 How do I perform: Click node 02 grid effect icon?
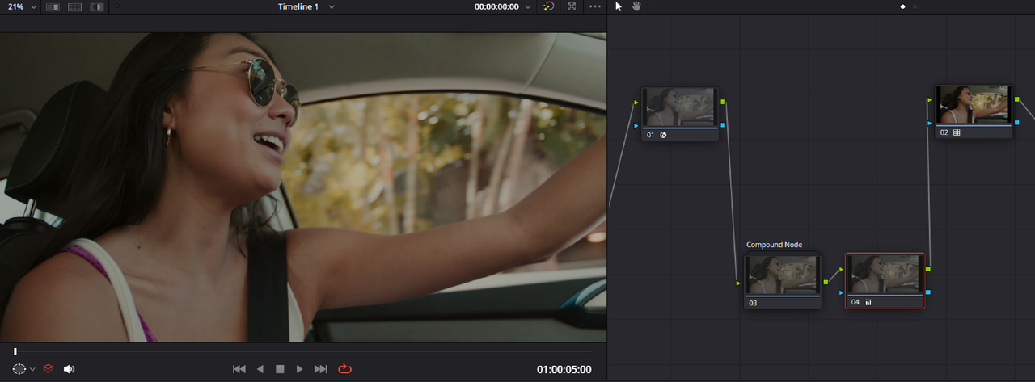click(957, 132)
